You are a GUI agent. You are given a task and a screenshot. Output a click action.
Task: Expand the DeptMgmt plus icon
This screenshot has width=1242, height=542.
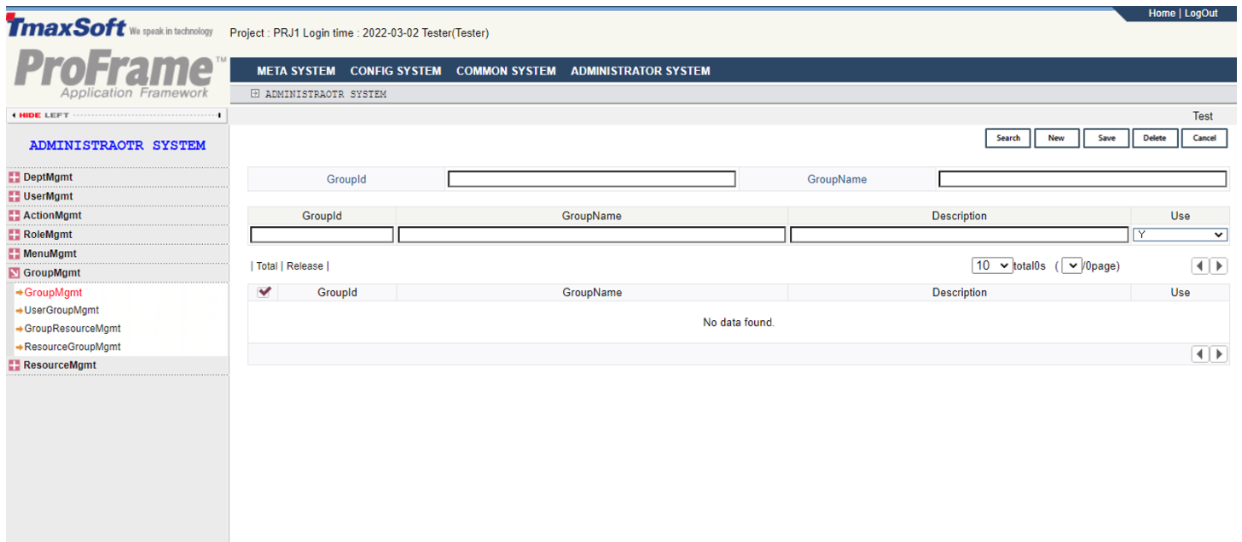pos(13,177)
